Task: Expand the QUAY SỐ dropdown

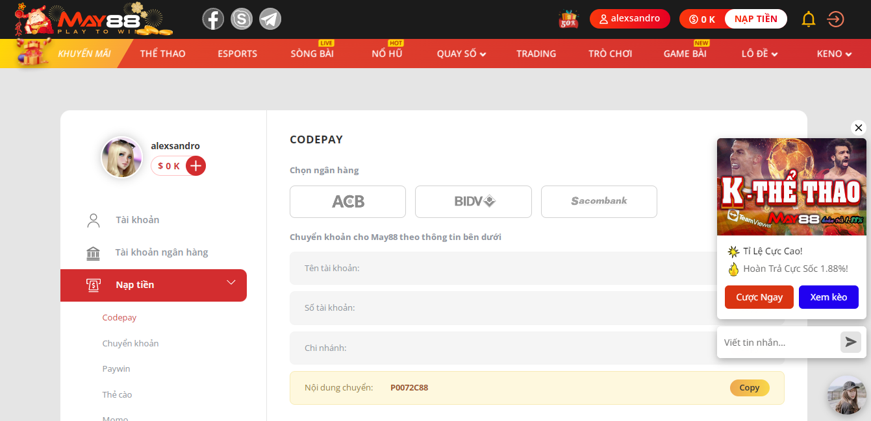Action: pyautogui.click(x=461, y=54)
